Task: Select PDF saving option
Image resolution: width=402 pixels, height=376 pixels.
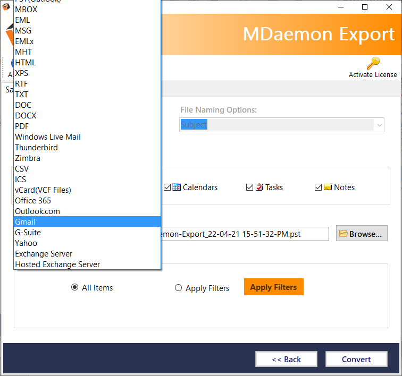Action: [x=87, y=126]
